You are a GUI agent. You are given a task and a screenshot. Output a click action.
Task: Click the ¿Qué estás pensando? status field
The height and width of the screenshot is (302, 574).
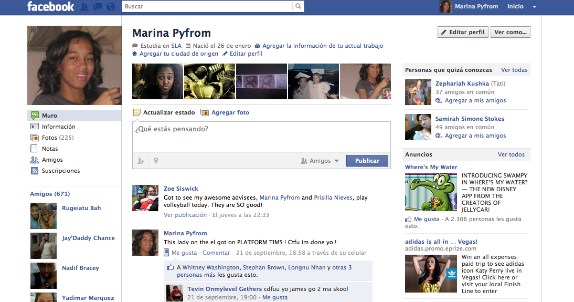coord(261,137)
